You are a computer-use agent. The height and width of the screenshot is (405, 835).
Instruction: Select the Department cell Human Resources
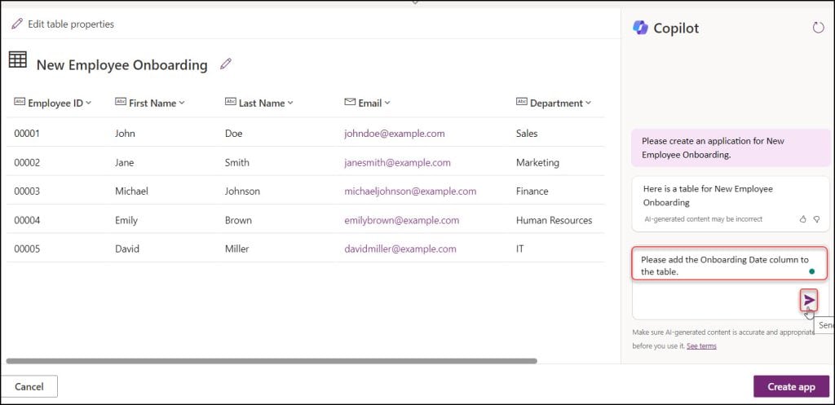pos(554,220)
